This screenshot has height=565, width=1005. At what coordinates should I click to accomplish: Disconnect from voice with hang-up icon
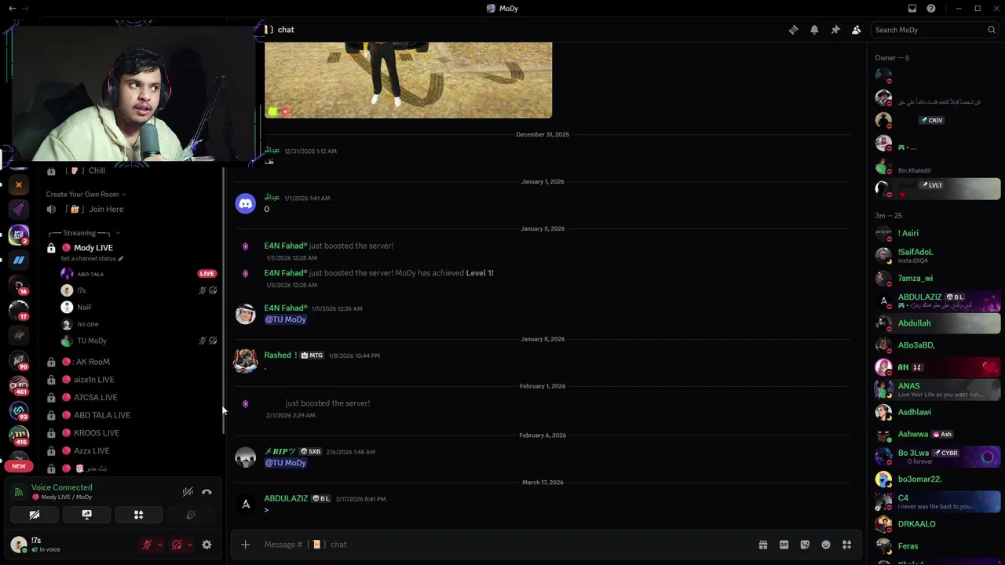click(206, 492)
